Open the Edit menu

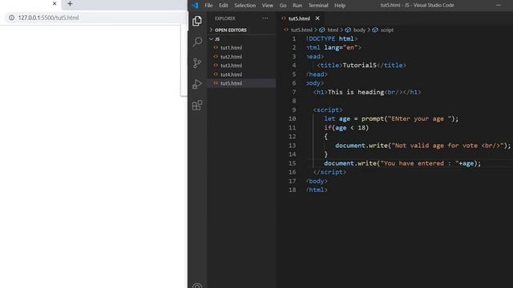[224, 6]
